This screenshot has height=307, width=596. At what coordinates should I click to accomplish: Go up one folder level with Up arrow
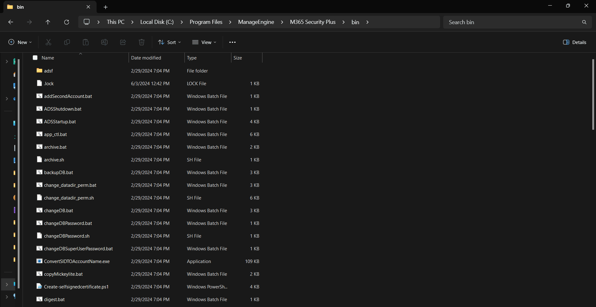(x=48, y=22)
